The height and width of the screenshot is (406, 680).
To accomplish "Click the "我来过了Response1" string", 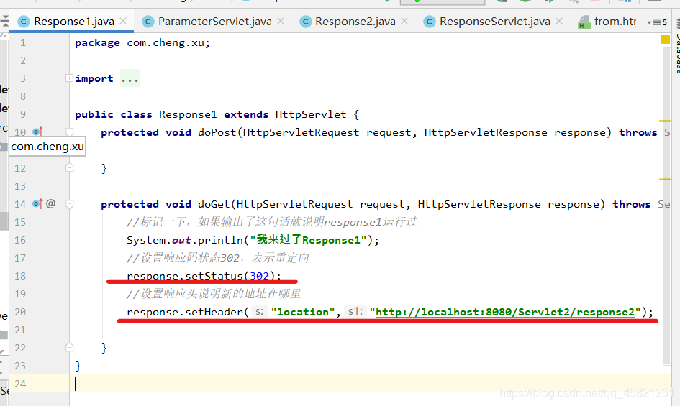I will pyautogui.click(x=309, y=240).
